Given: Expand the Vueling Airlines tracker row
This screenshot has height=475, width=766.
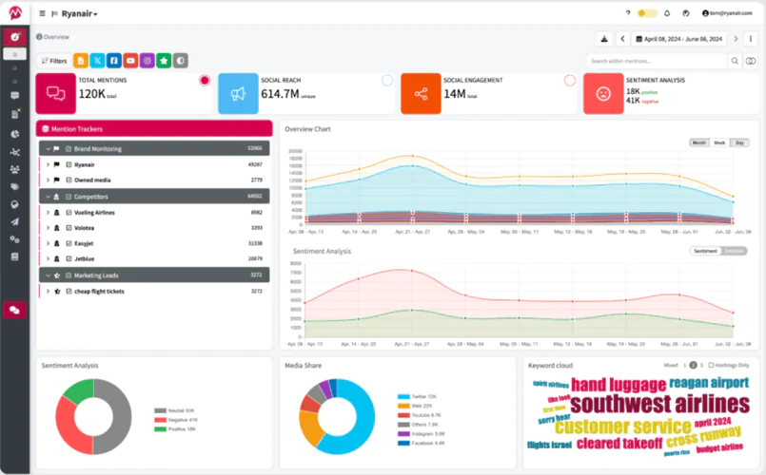Looking at the screenshot, I should coord(48,213).
